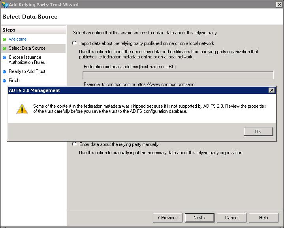284x228 pixels.
Task: Close the AD FS 2.0 Management dialog
Action: coord(271,90)
